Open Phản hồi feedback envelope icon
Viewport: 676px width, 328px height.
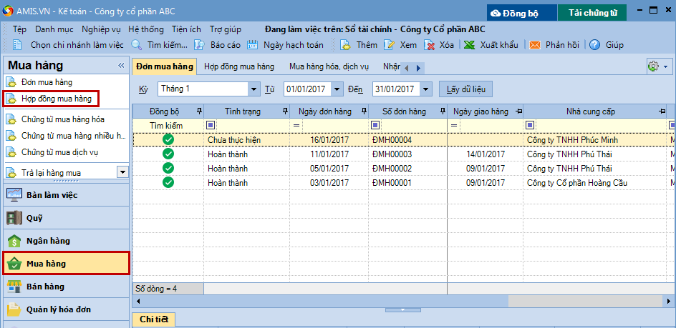[534, 44]
